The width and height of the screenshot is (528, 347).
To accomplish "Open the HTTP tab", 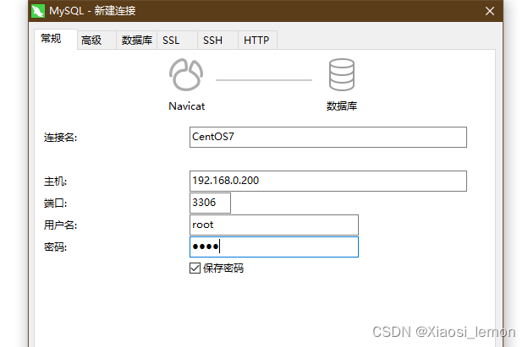I will (x=257, y=41).
